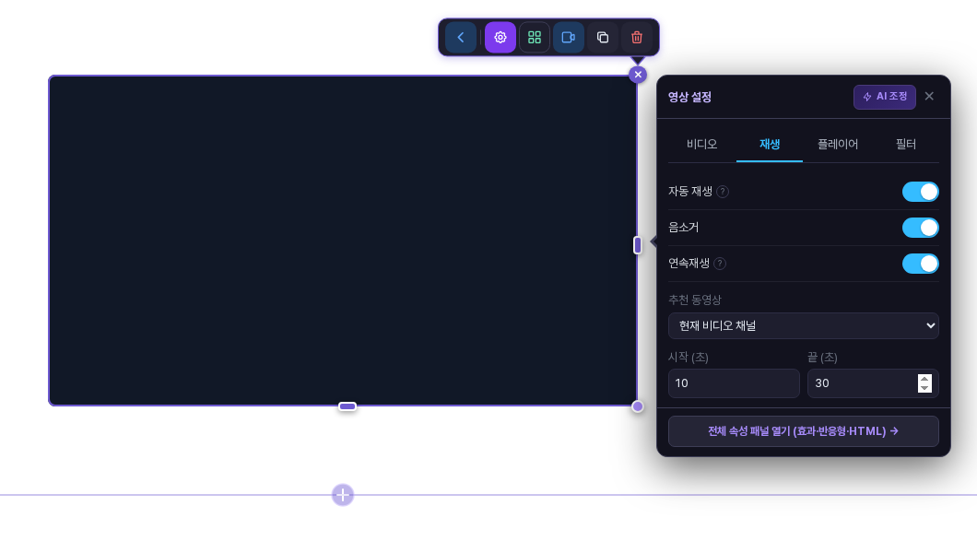Close the 영상 설정 panel
This screenshot has height=553, width=977.
click(929, 96)
